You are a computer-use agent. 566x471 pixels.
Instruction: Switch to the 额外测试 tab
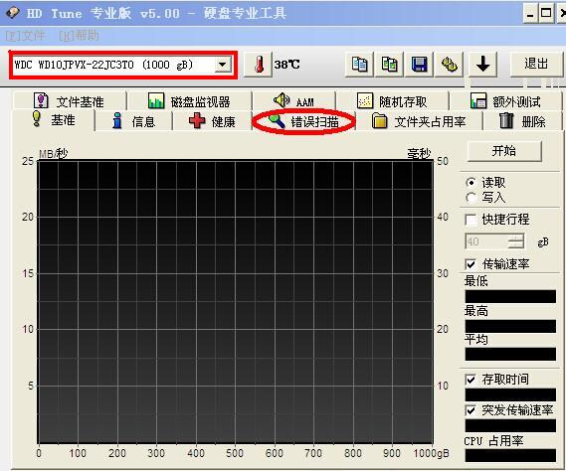tap(505, 101)
